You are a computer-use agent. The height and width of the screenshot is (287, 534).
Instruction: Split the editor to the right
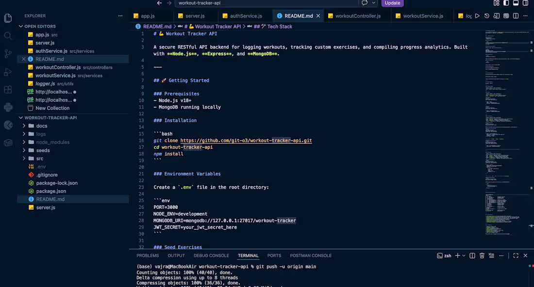[516, 16]
